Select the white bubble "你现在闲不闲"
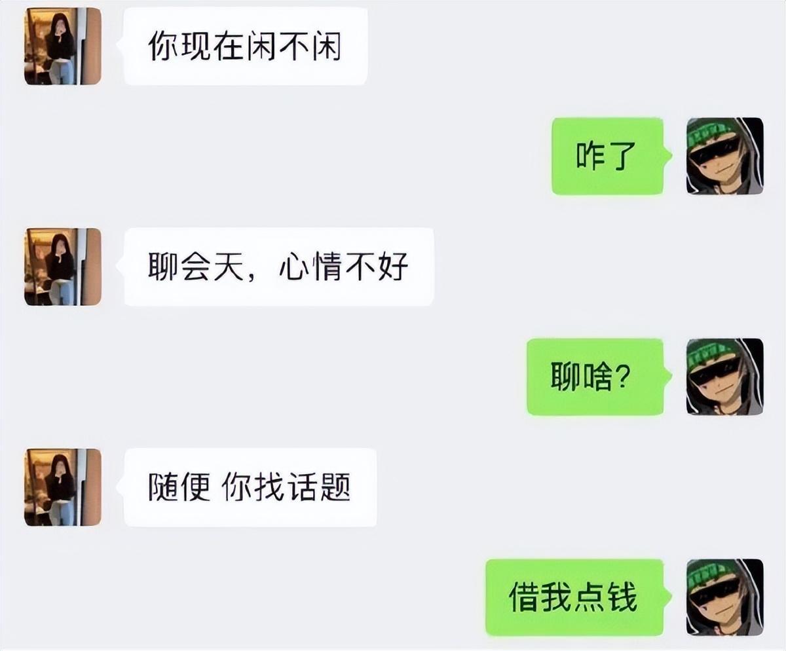The height and width of the screenshot is (651, 786). coord(246,46)
